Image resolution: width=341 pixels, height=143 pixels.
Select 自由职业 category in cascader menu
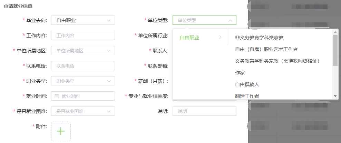tap(189, 38)
